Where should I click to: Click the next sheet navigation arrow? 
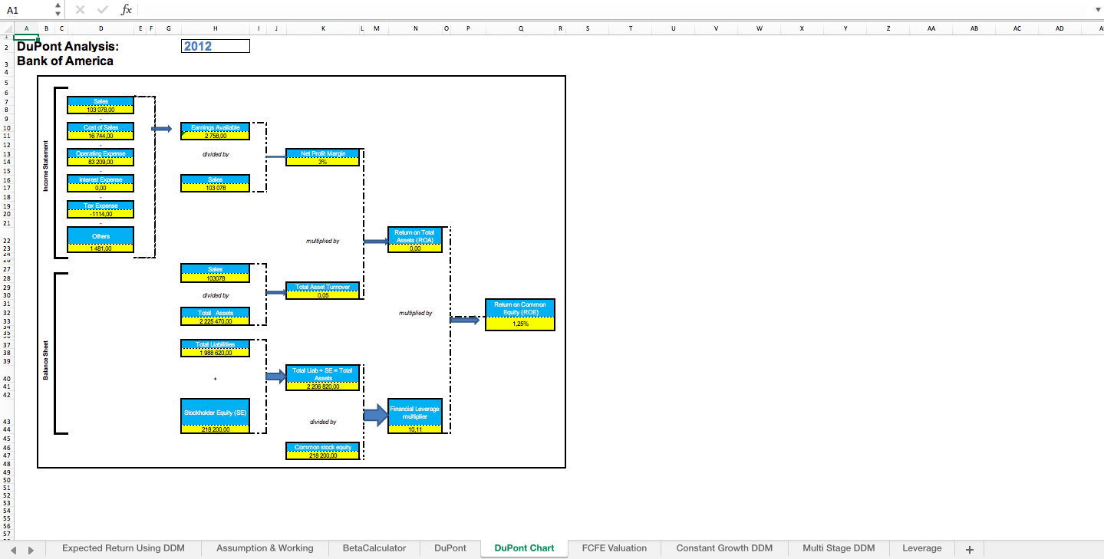tap(31, 550)
